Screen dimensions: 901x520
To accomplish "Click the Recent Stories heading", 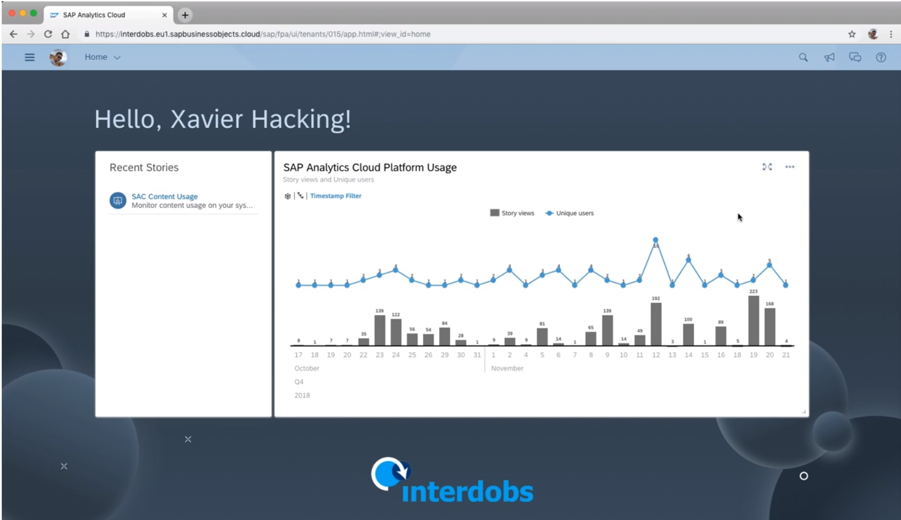I will point(144,167).
